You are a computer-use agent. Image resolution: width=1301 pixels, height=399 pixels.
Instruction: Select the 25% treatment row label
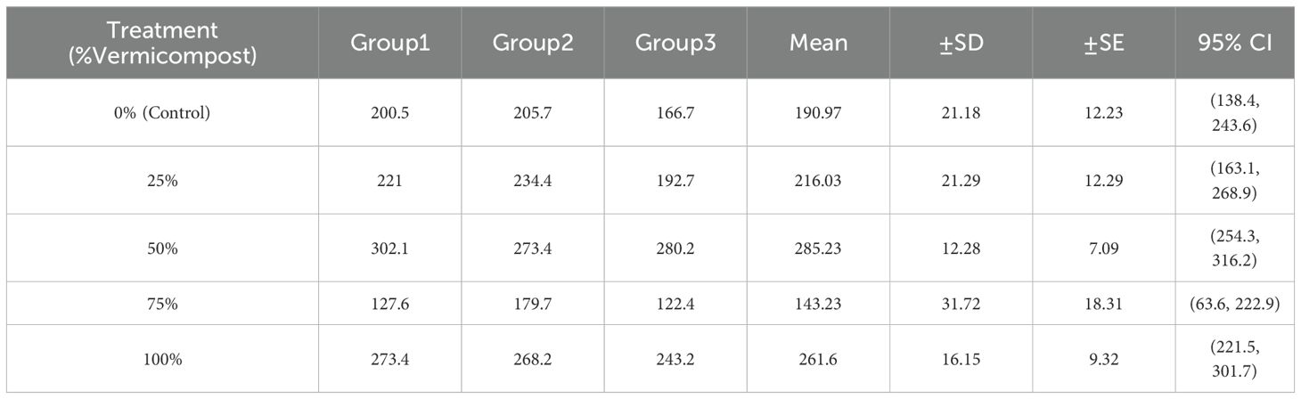point(163,181)
